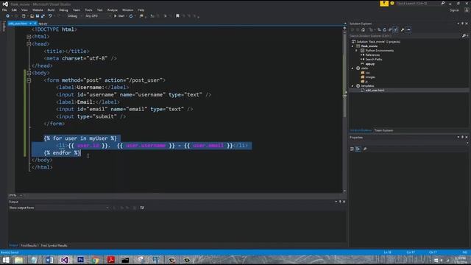This screenshot has width=471, height=265.
Task: Click the browser Refresh icon beside Start
Action: point(131,16)
